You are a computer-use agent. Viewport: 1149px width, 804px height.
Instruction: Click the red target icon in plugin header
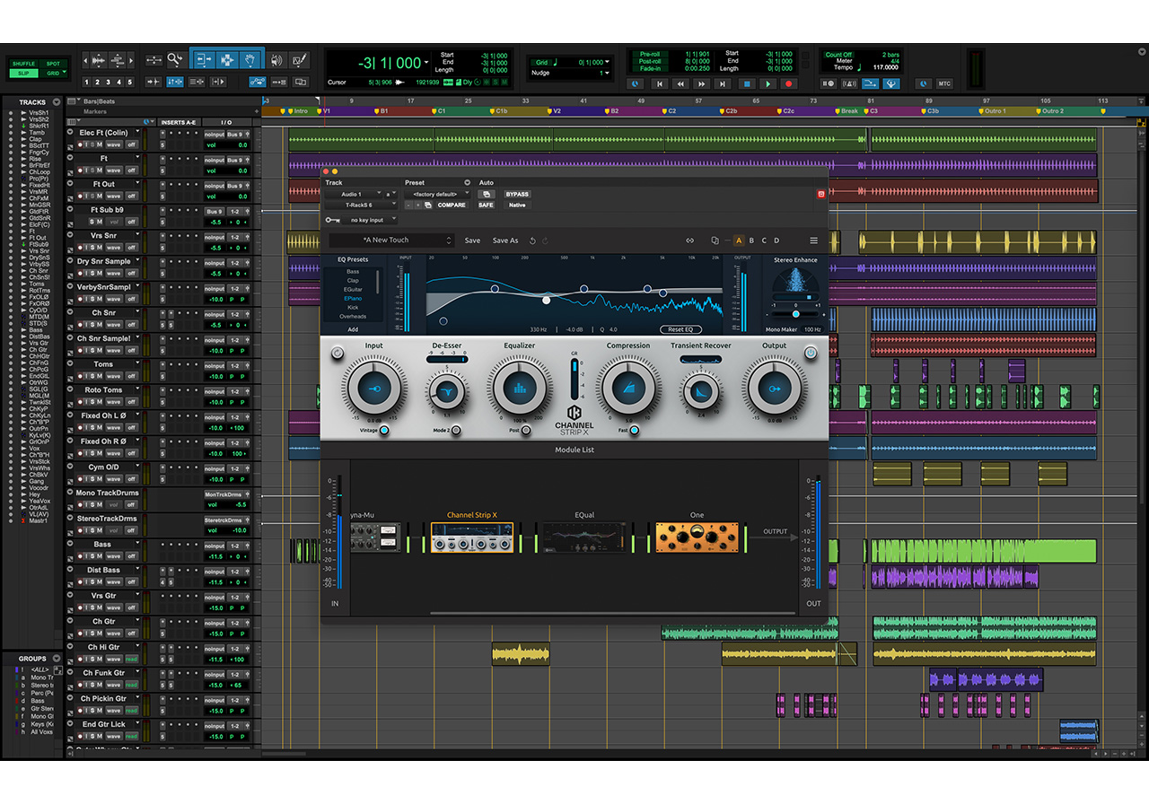820,194
